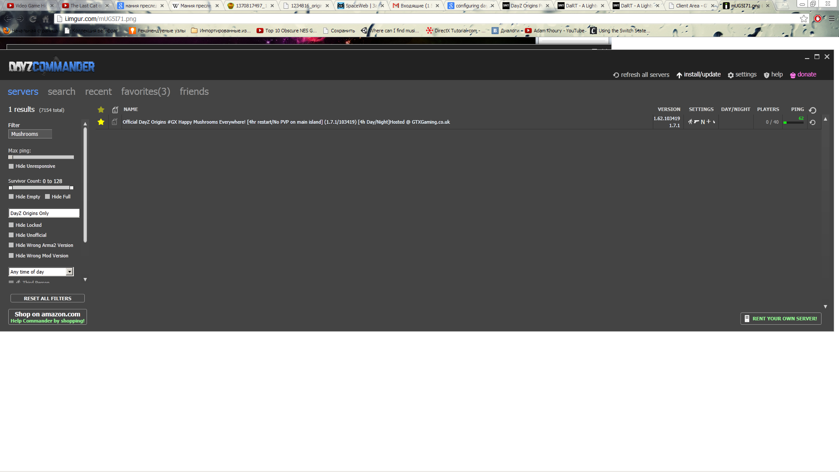This screenshot has height=472, width=839.
Task: Click the refresh icon beside PING header
Action: 812,110
